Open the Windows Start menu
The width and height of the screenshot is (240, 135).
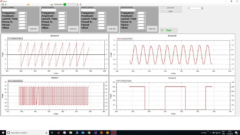point(3,133)
